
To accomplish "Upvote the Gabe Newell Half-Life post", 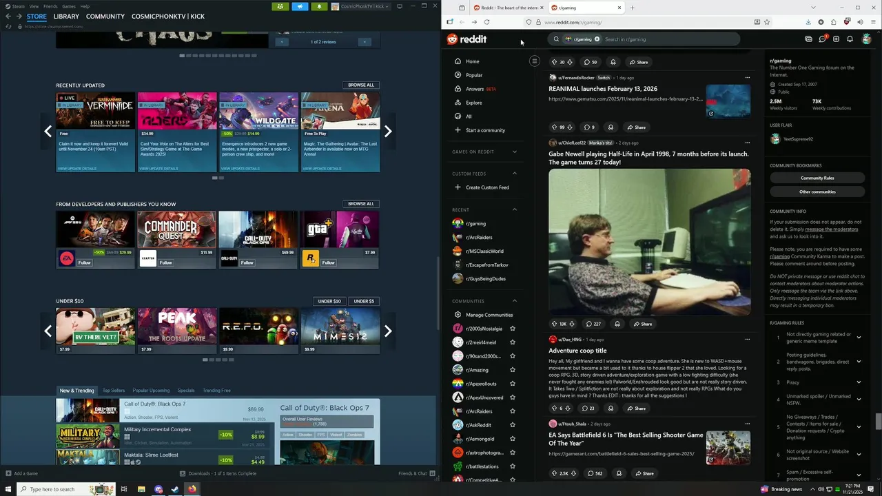I will click(x=554, y=324).
